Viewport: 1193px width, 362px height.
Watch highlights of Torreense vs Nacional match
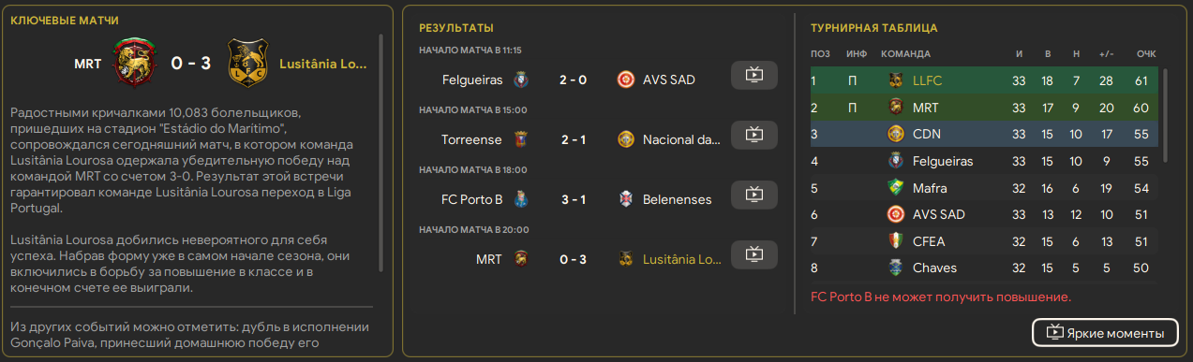(x=754, y=136)
